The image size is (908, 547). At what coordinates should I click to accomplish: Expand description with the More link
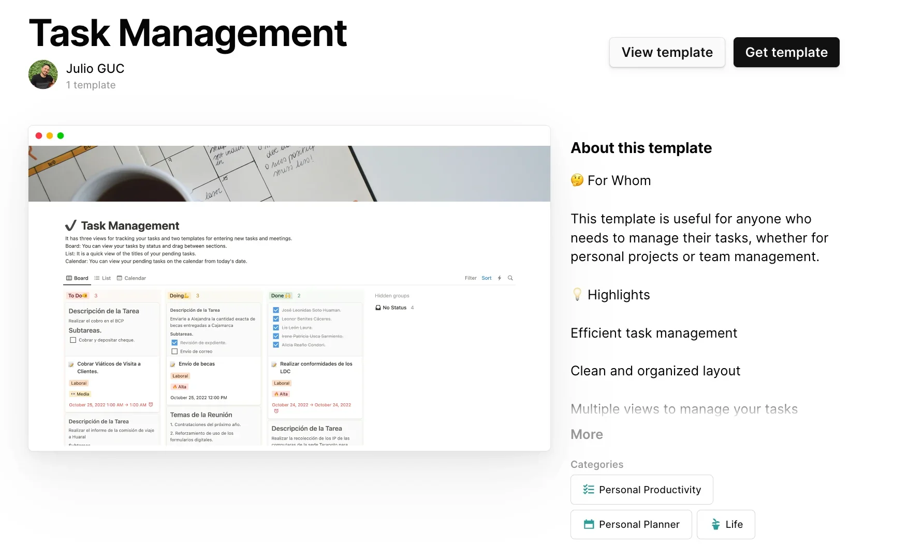(x=587, y=434)
